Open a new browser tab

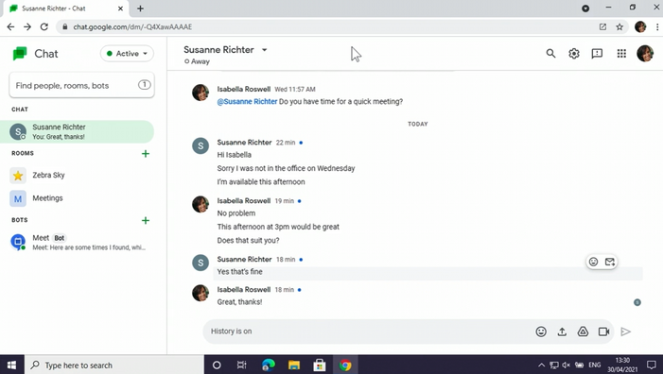point(140,8)
